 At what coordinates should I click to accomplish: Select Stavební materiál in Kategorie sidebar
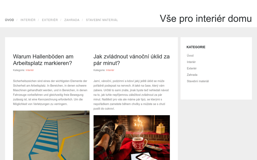[198, 81]
